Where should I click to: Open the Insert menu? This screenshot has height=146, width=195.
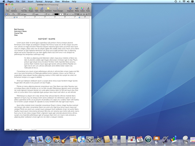pos(31,1)
